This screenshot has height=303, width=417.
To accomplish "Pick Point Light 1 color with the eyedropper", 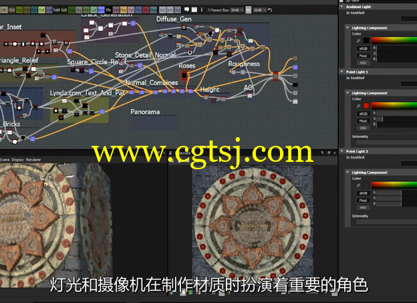I will point(358,106).
